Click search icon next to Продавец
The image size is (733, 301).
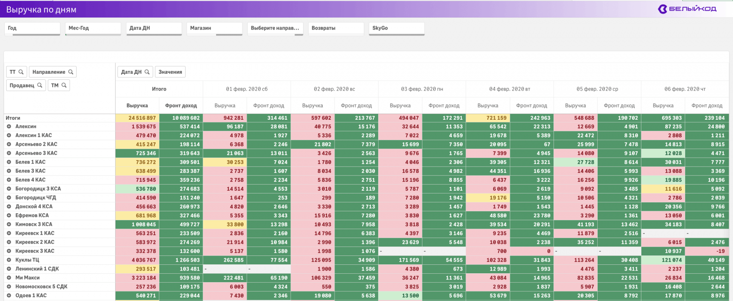click(40, 85)
